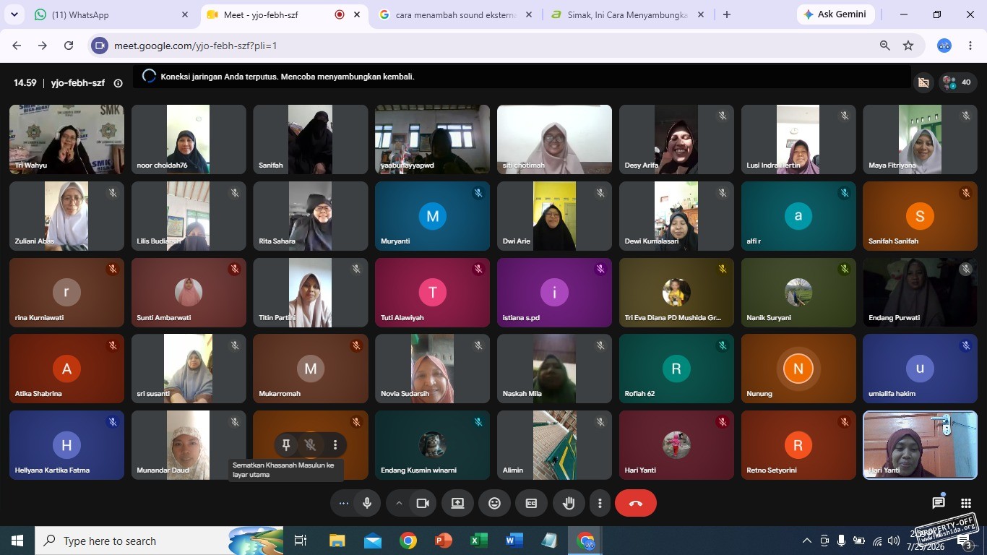Open the volume icon in the system tray
This screenshot has height=555, width=987.
[x=894, y=541]
